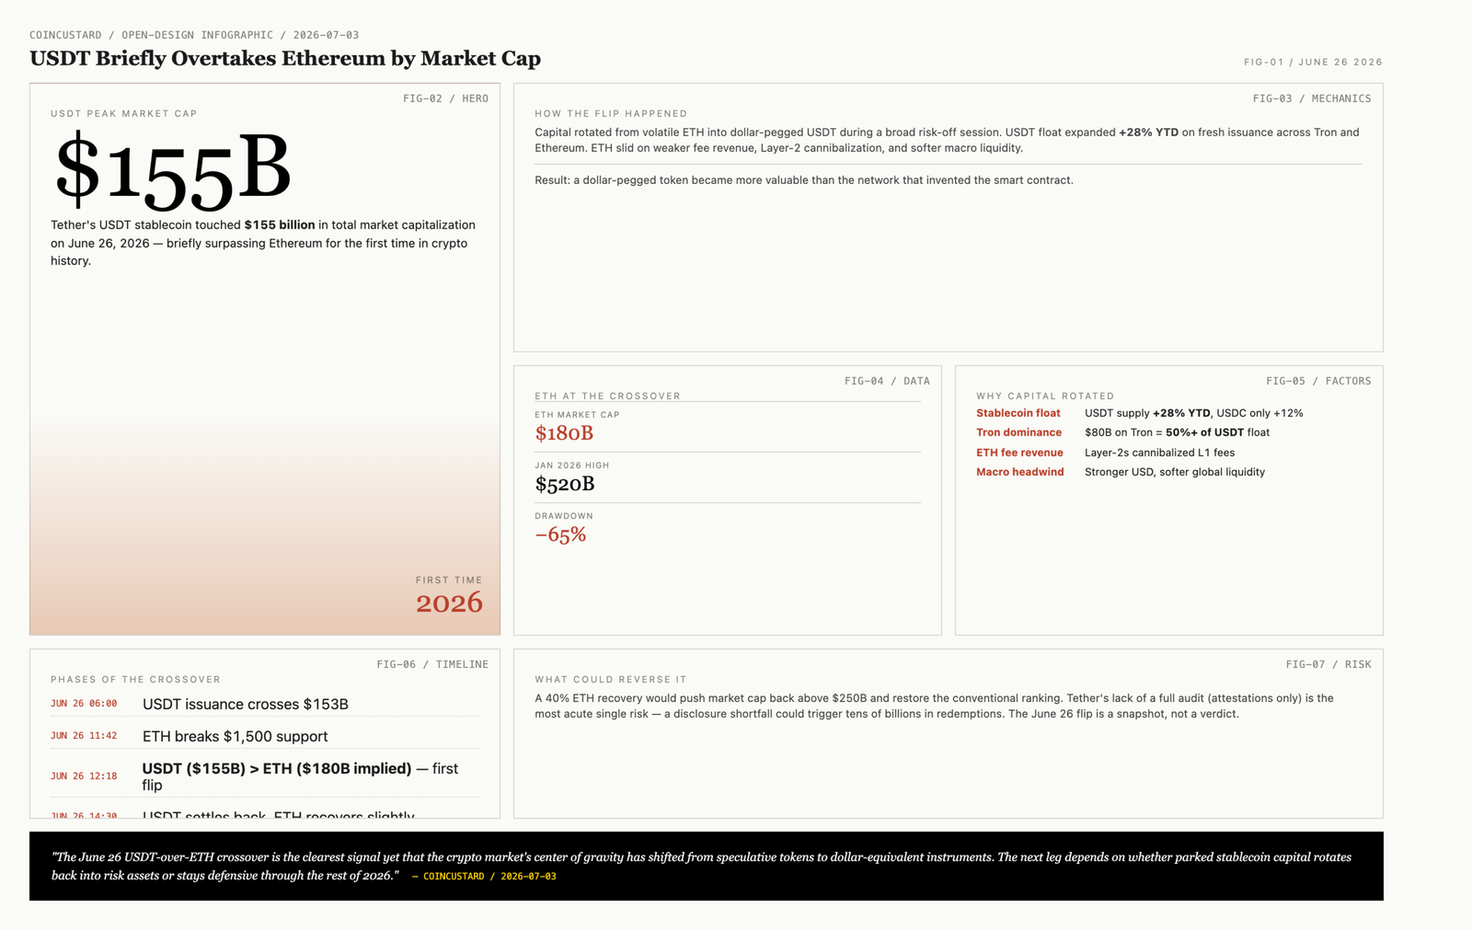The height and width of the screenshot is (930, 1472).
Task: Click the 'FIG-07 / RISK' tag
Action: (x=1328, y=664)
